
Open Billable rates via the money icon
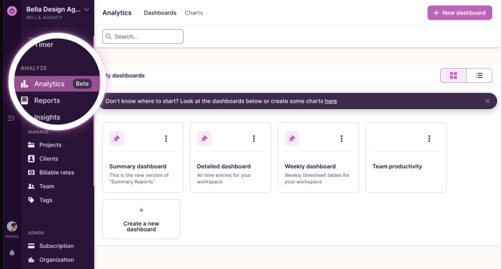[x=31, y=172]
